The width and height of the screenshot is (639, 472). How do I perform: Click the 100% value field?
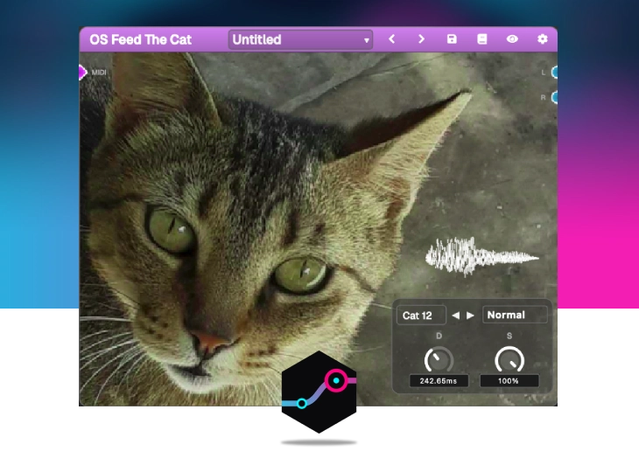(509, 381)
